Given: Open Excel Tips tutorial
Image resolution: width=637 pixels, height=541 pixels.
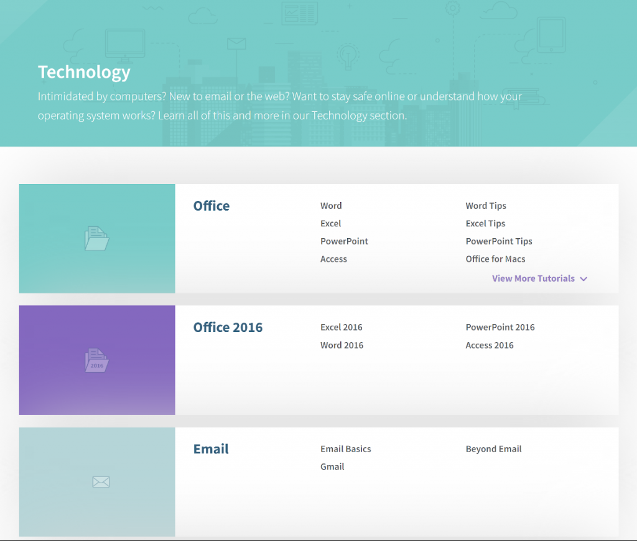Looking at the screenshot, I should (485, 224).
